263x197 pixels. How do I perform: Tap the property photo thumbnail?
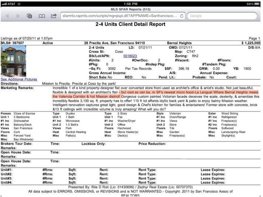tap(14, 61)
